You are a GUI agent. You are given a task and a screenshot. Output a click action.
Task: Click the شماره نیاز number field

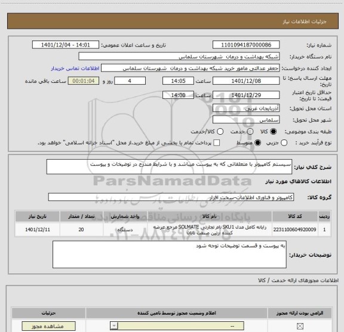pos(246,45)
